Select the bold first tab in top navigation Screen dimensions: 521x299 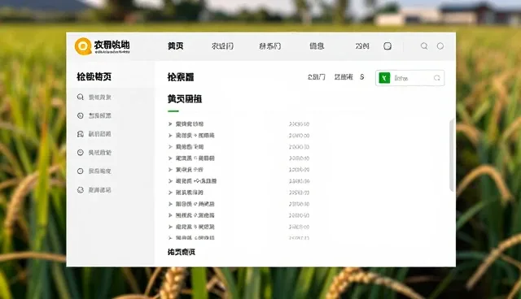pyautogui.click(x=176, y=46)
